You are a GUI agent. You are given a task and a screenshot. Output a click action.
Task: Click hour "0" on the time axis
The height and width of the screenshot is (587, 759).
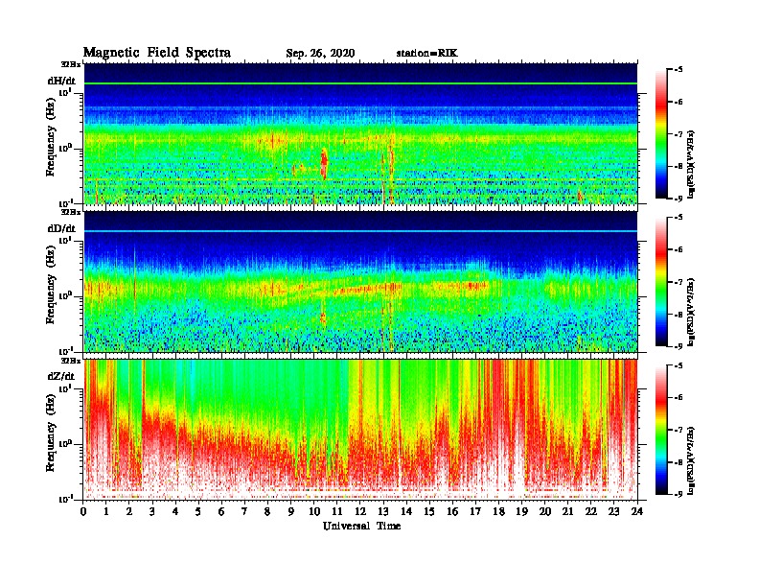click(x=83, y=512)
